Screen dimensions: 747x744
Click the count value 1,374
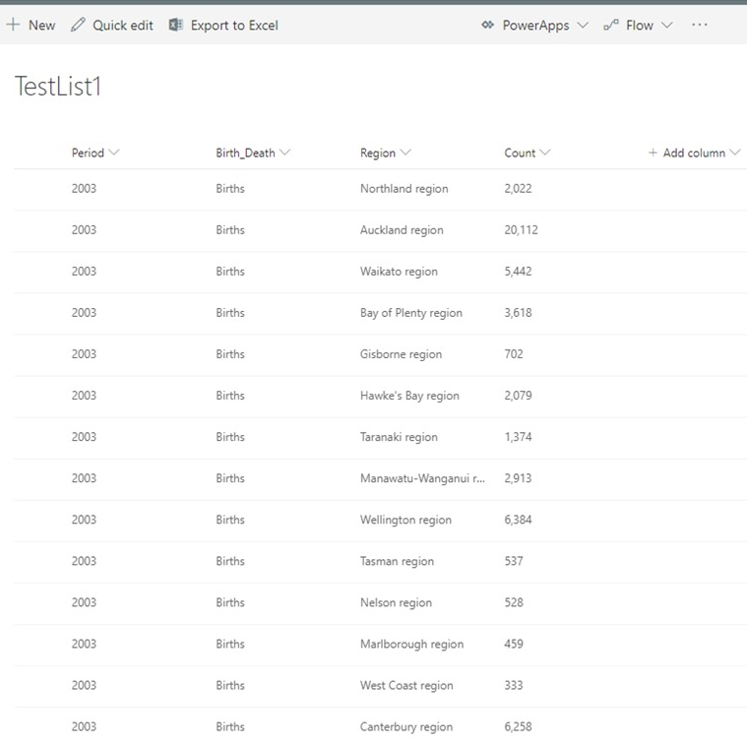click(518, 437)
